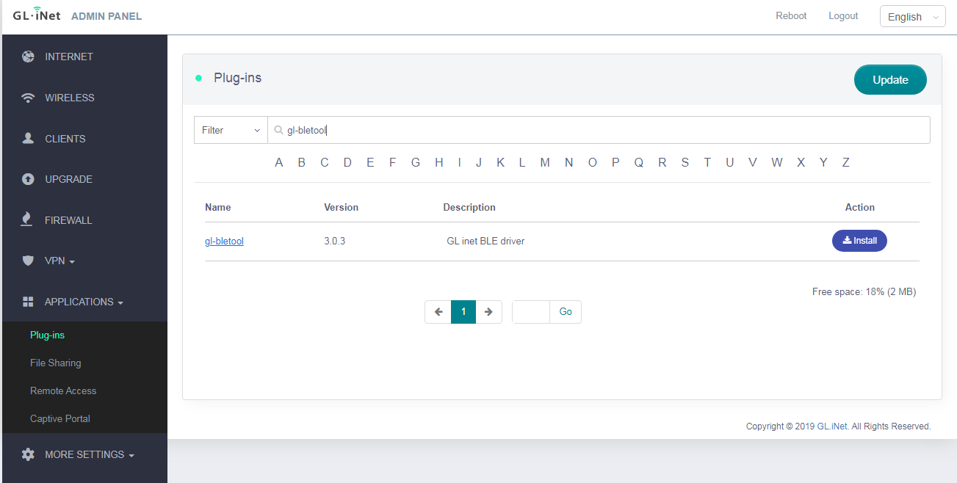Open Captive Portal page
The image size is (957, 483).
tap(60, 418)
